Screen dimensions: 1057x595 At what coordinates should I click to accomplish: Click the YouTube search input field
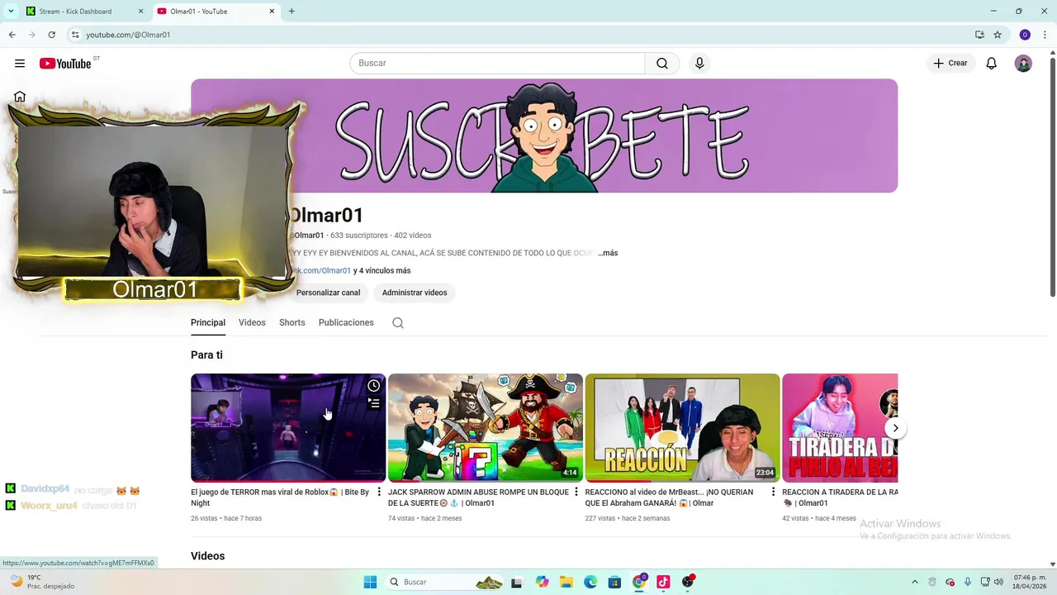coord(497,64)
